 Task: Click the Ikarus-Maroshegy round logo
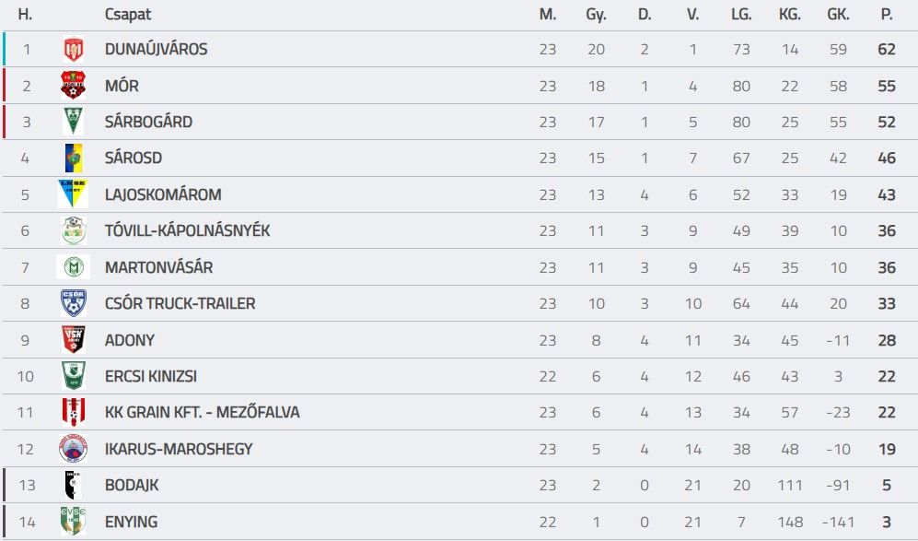pyautogui.click(x=73, y=449)
